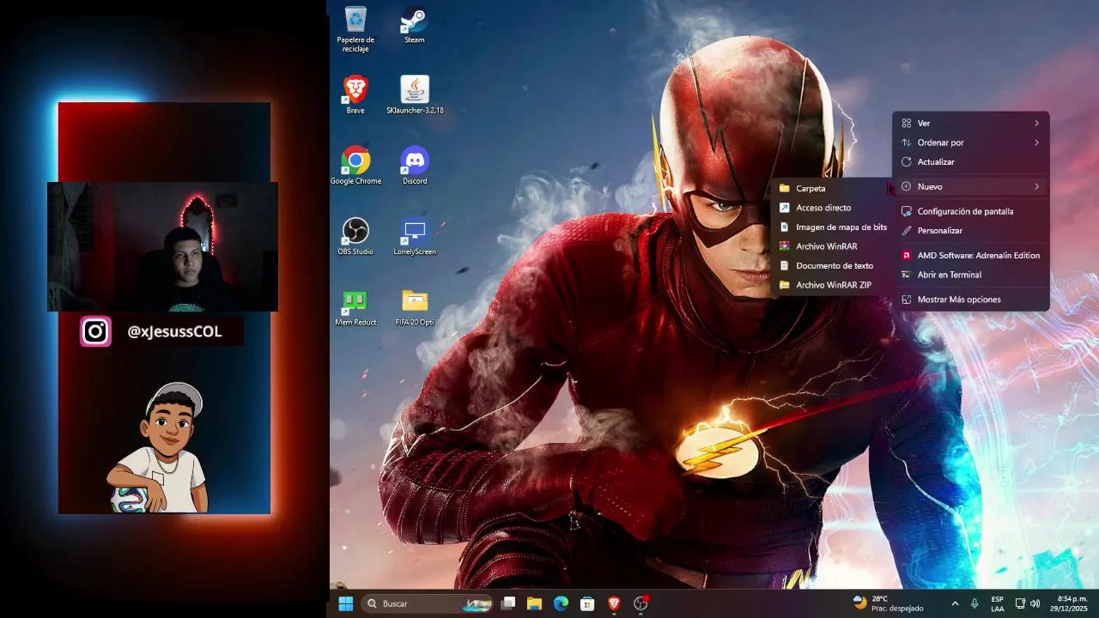Viewport: 1099px width, 618px height.
Task: Click the Buscar taskbar search box
Action: 427,603
